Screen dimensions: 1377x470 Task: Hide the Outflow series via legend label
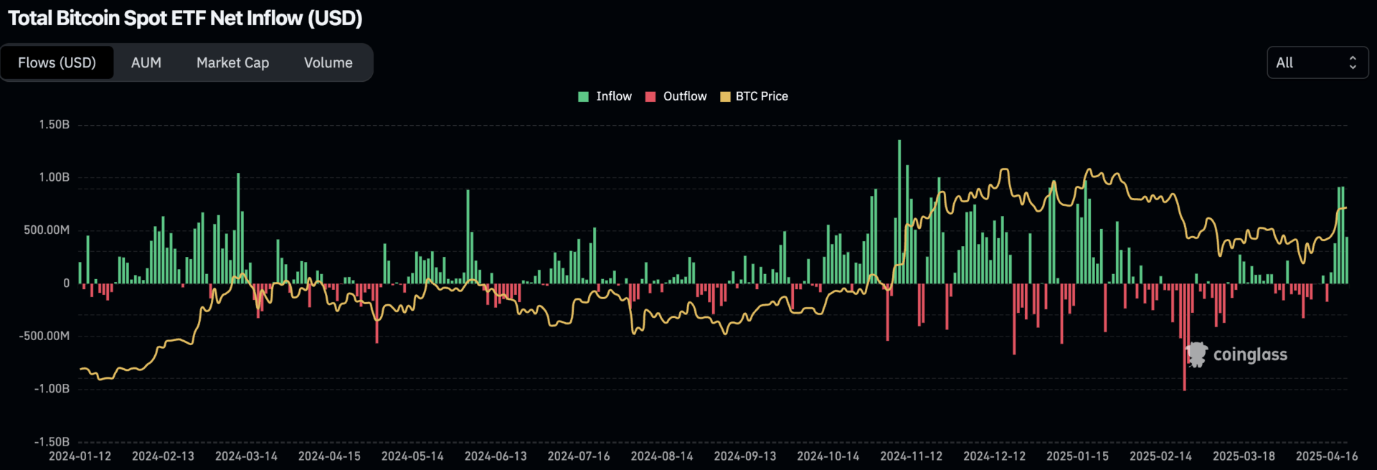(684, 96)
